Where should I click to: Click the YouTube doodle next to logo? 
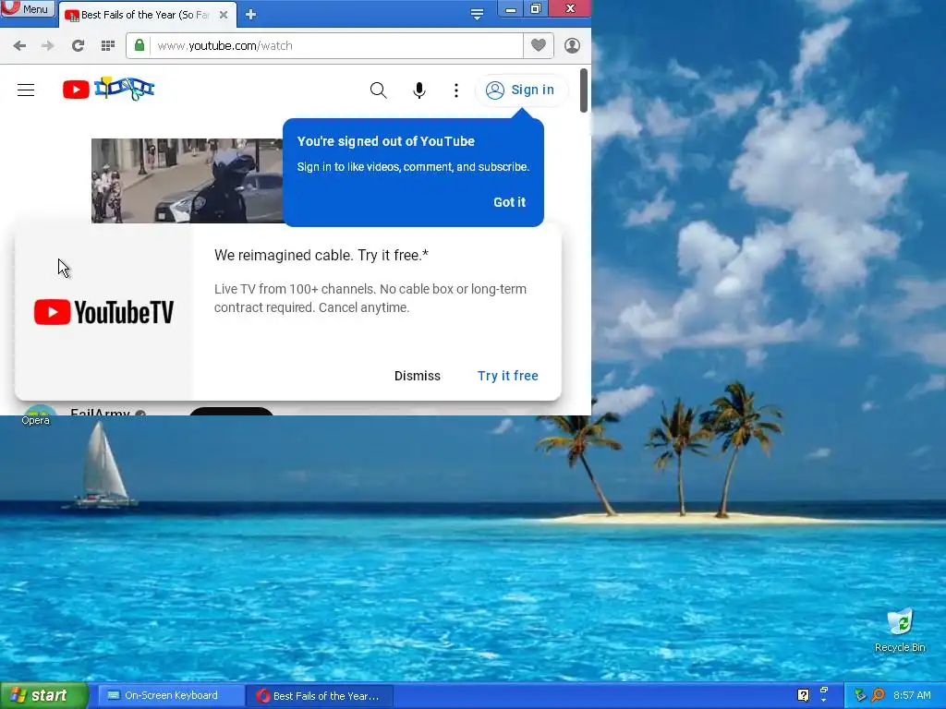pos(125,89)
